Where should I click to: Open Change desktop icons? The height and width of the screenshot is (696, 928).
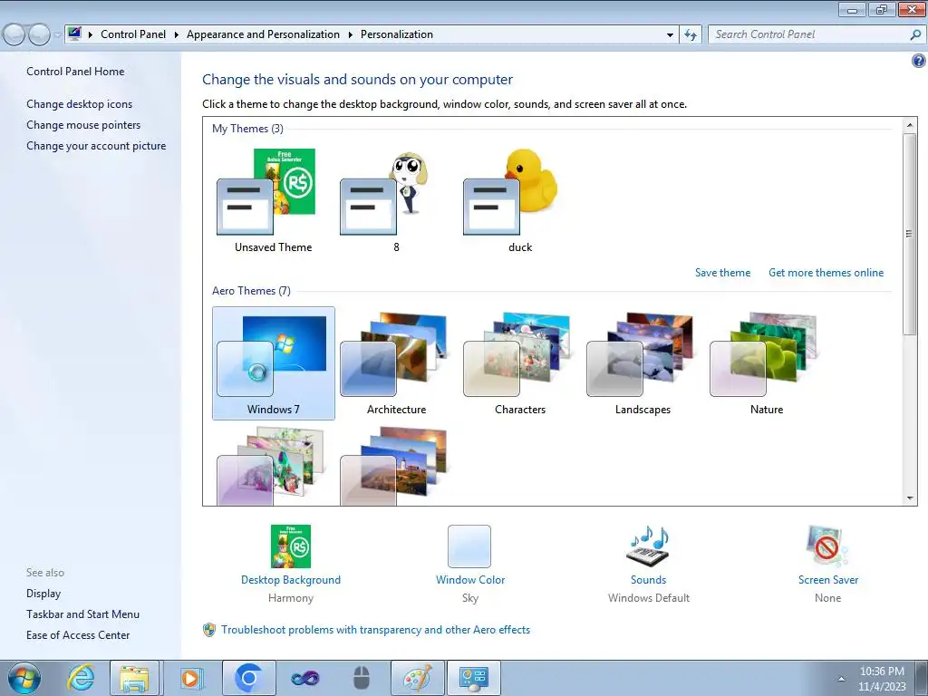point(80,104)
